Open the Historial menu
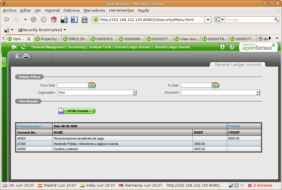Viewport: 282px width, 190px height. point(52,10)
